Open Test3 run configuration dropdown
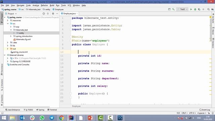215x121 pixels. coord(182,9)
